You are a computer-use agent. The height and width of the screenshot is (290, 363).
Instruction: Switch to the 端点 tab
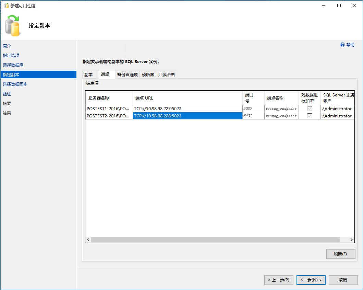pyautogui.click(x=107, y=74)
